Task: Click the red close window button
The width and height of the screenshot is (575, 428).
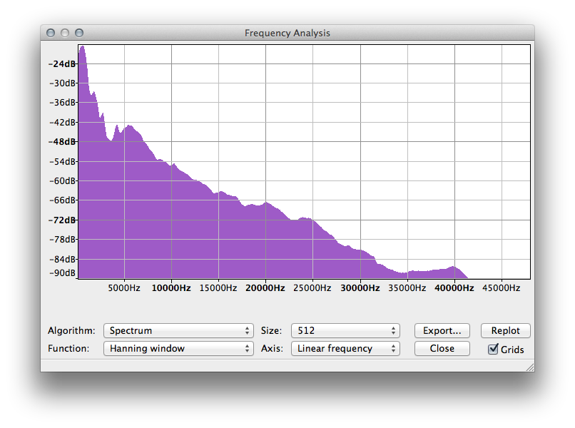Action: click(51, 33)
